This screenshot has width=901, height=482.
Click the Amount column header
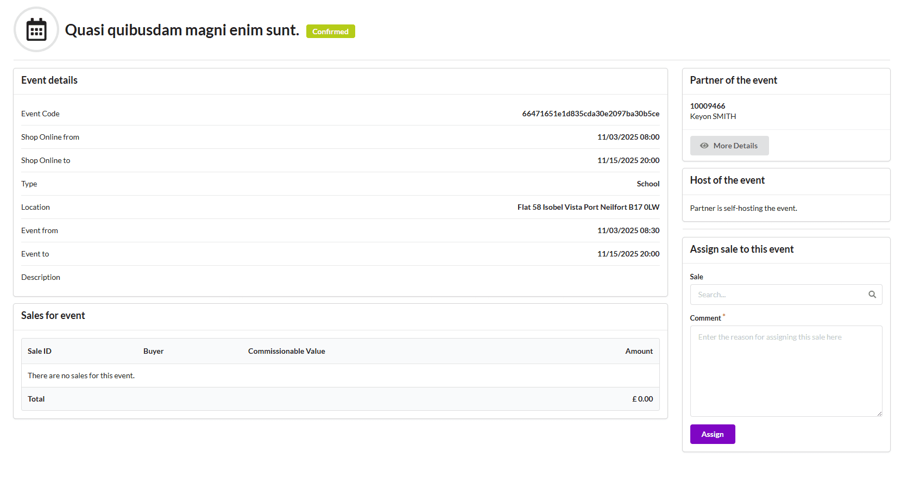pos(639,351)
